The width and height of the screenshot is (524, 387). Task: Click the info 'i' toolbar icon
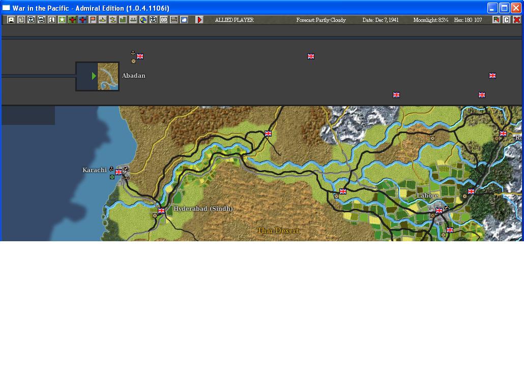pyautogui.click(x=52, y=20)
